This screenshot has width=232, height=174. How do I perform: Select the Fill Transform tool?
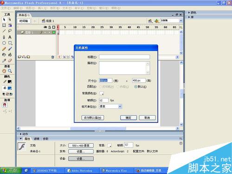tap(10, 25)
